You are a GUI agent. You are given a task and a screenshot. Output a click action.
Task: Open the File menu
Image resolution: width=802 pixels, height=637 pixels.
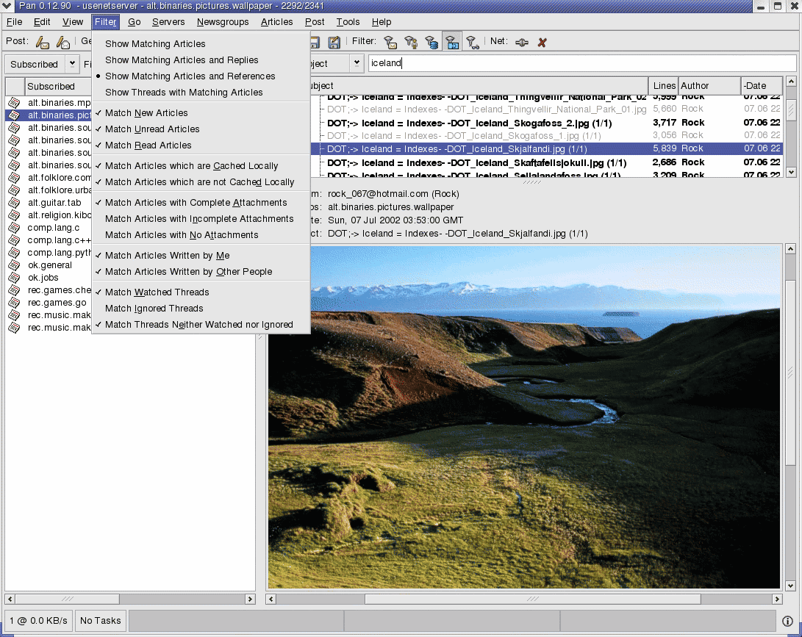click(x=14, y=22)
